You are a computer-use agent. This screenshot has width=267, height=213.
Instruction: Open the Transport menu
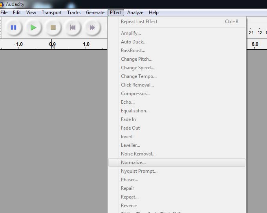point(51,13)
